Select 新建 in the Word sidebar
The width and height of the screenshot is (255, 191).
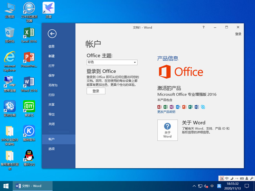(51, 56)
